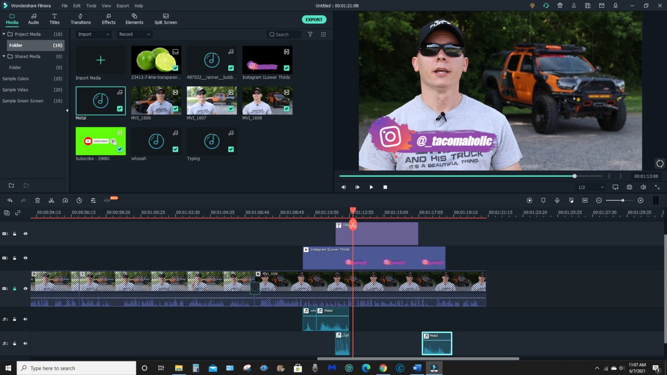
Task: Mute audio track 1 with its speaker icon
Action: tap(25, 319)
